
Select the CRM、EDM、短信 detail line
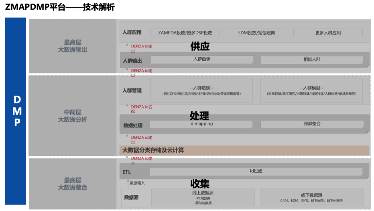point(311,201)
